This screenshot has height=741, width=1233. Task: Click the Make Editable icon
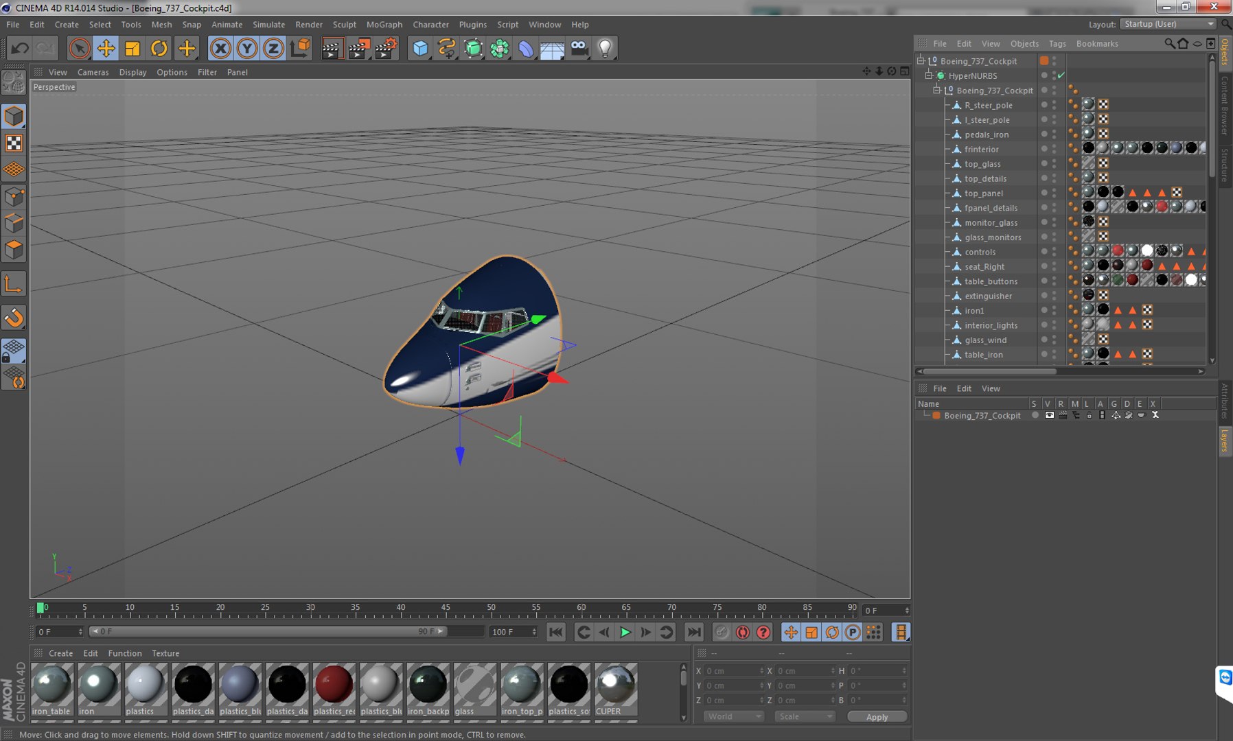coord(14,82)
